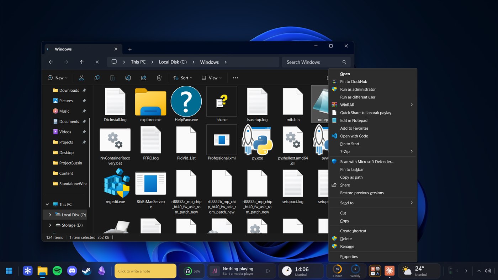This screenshot has height=280, width=498.
Task: Open the Downloads folder in sidebar
Action: tap(69, 90)
